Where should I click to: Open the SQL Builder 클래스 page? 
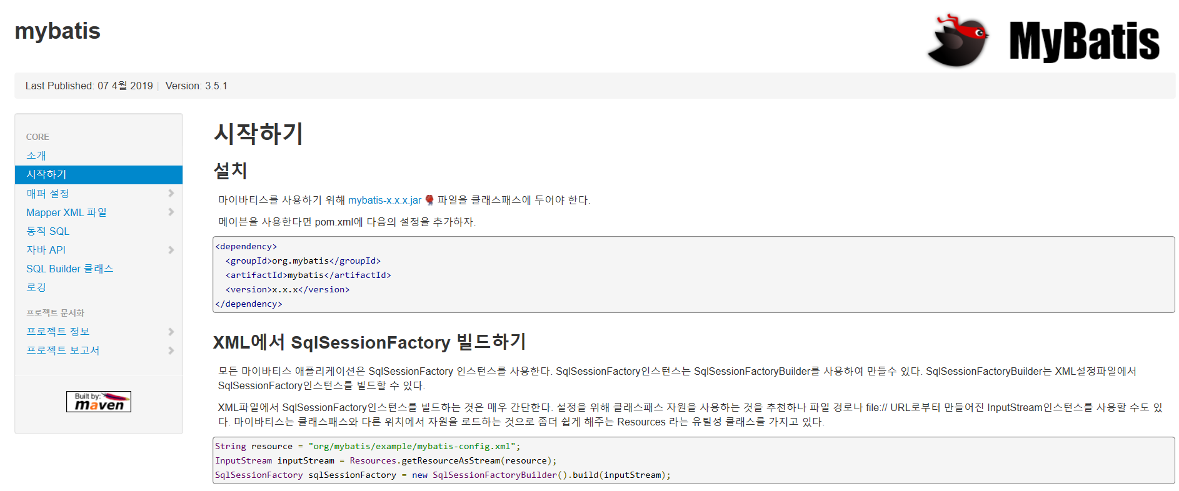70,269
